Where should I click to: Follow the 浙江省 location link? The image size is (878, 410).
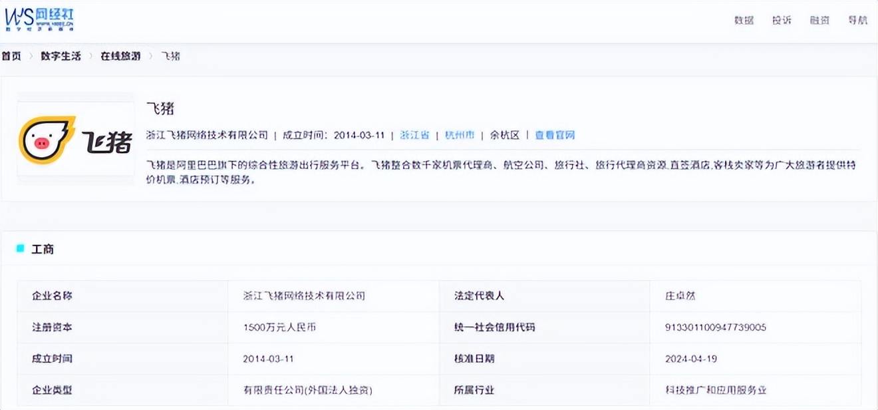click(414, 134)
